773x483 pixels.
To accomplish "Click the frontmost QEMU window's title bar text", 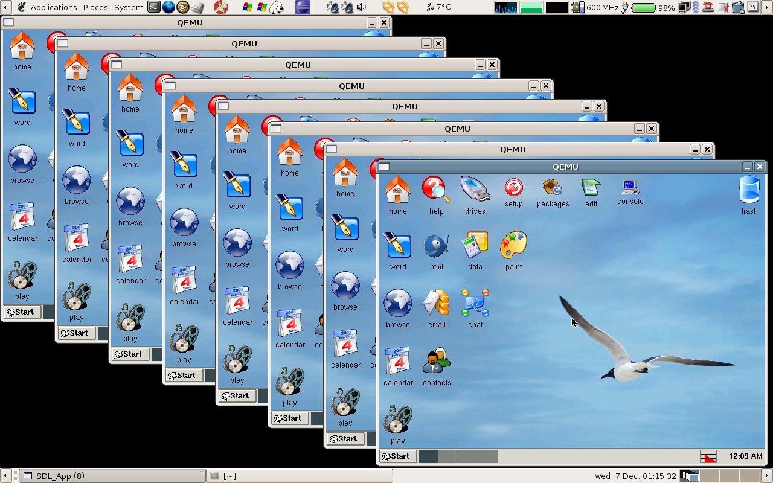I will [x=565, y=167].
